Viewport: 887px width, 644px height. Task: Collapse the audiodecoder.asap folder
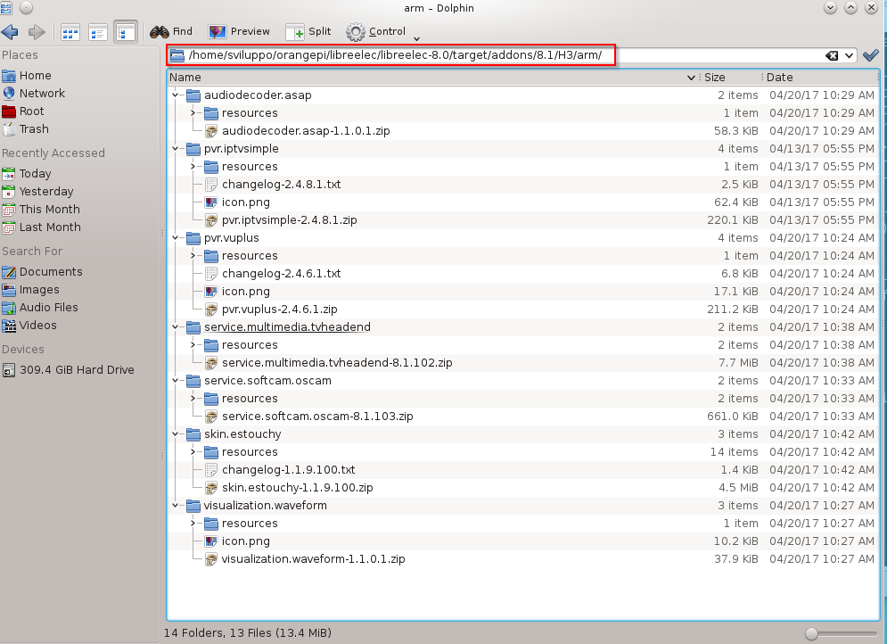(177, 95)
